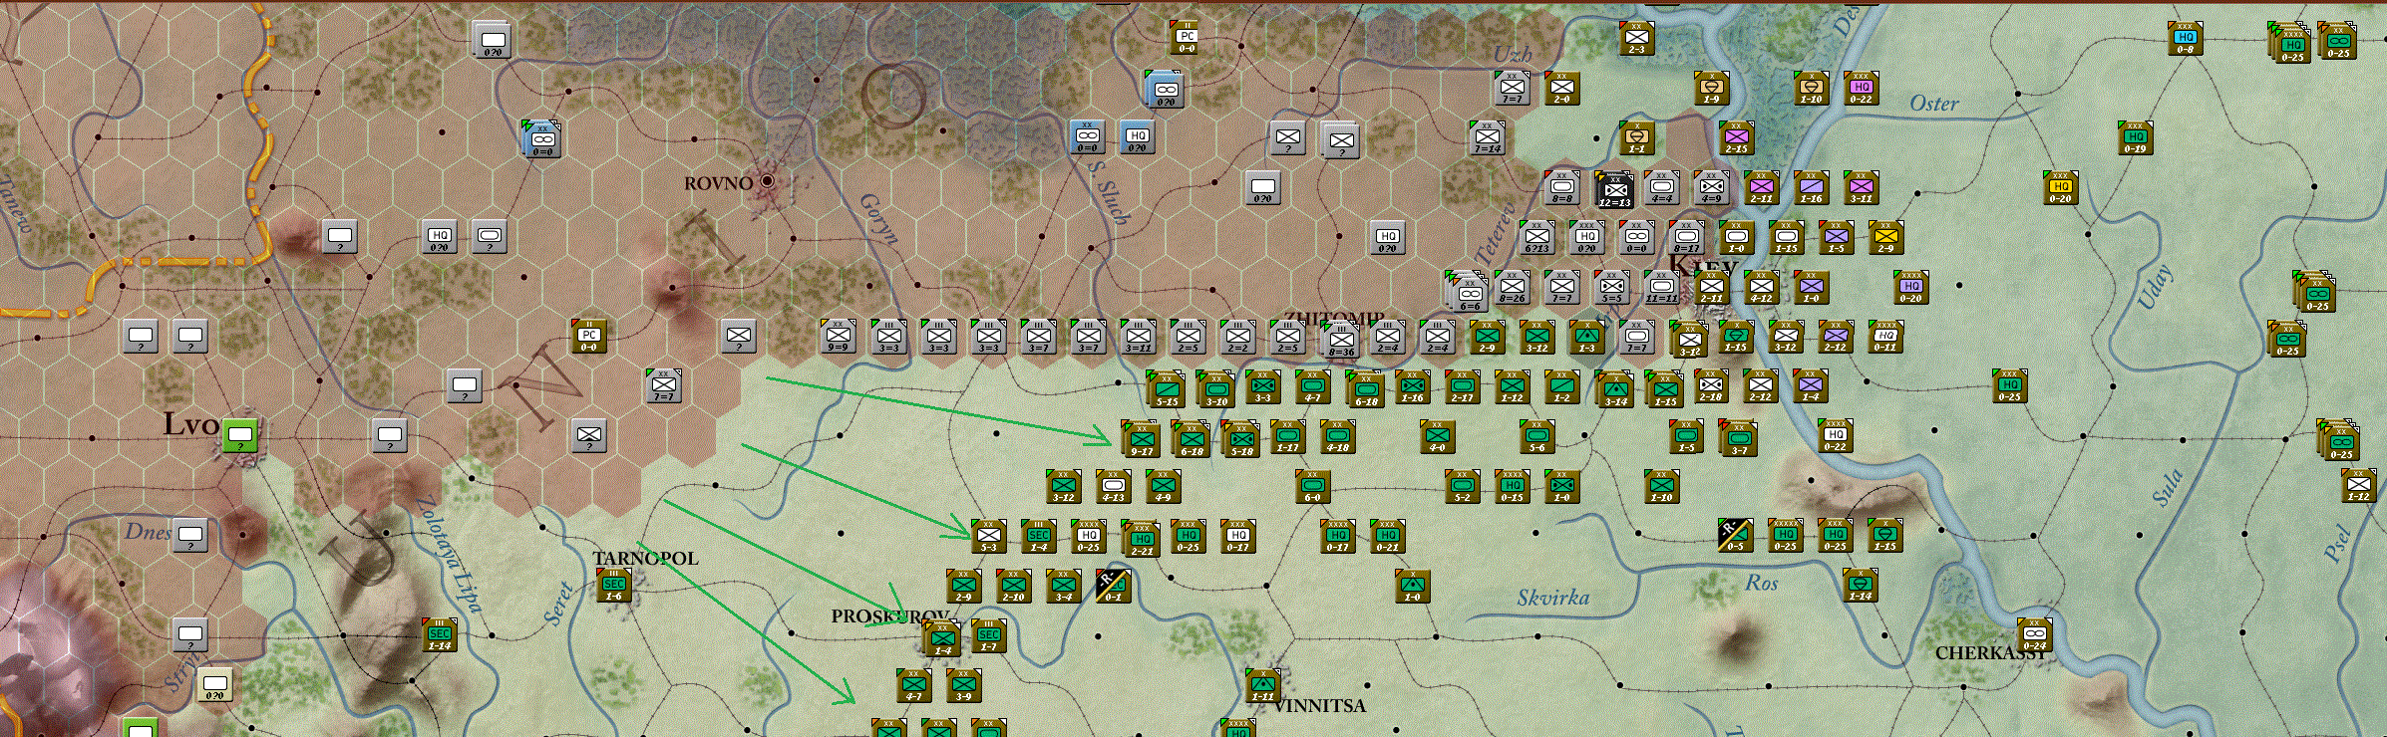
Task: Click the white HQ counter labeled 0-11
Action: [x=1885, y=337]
